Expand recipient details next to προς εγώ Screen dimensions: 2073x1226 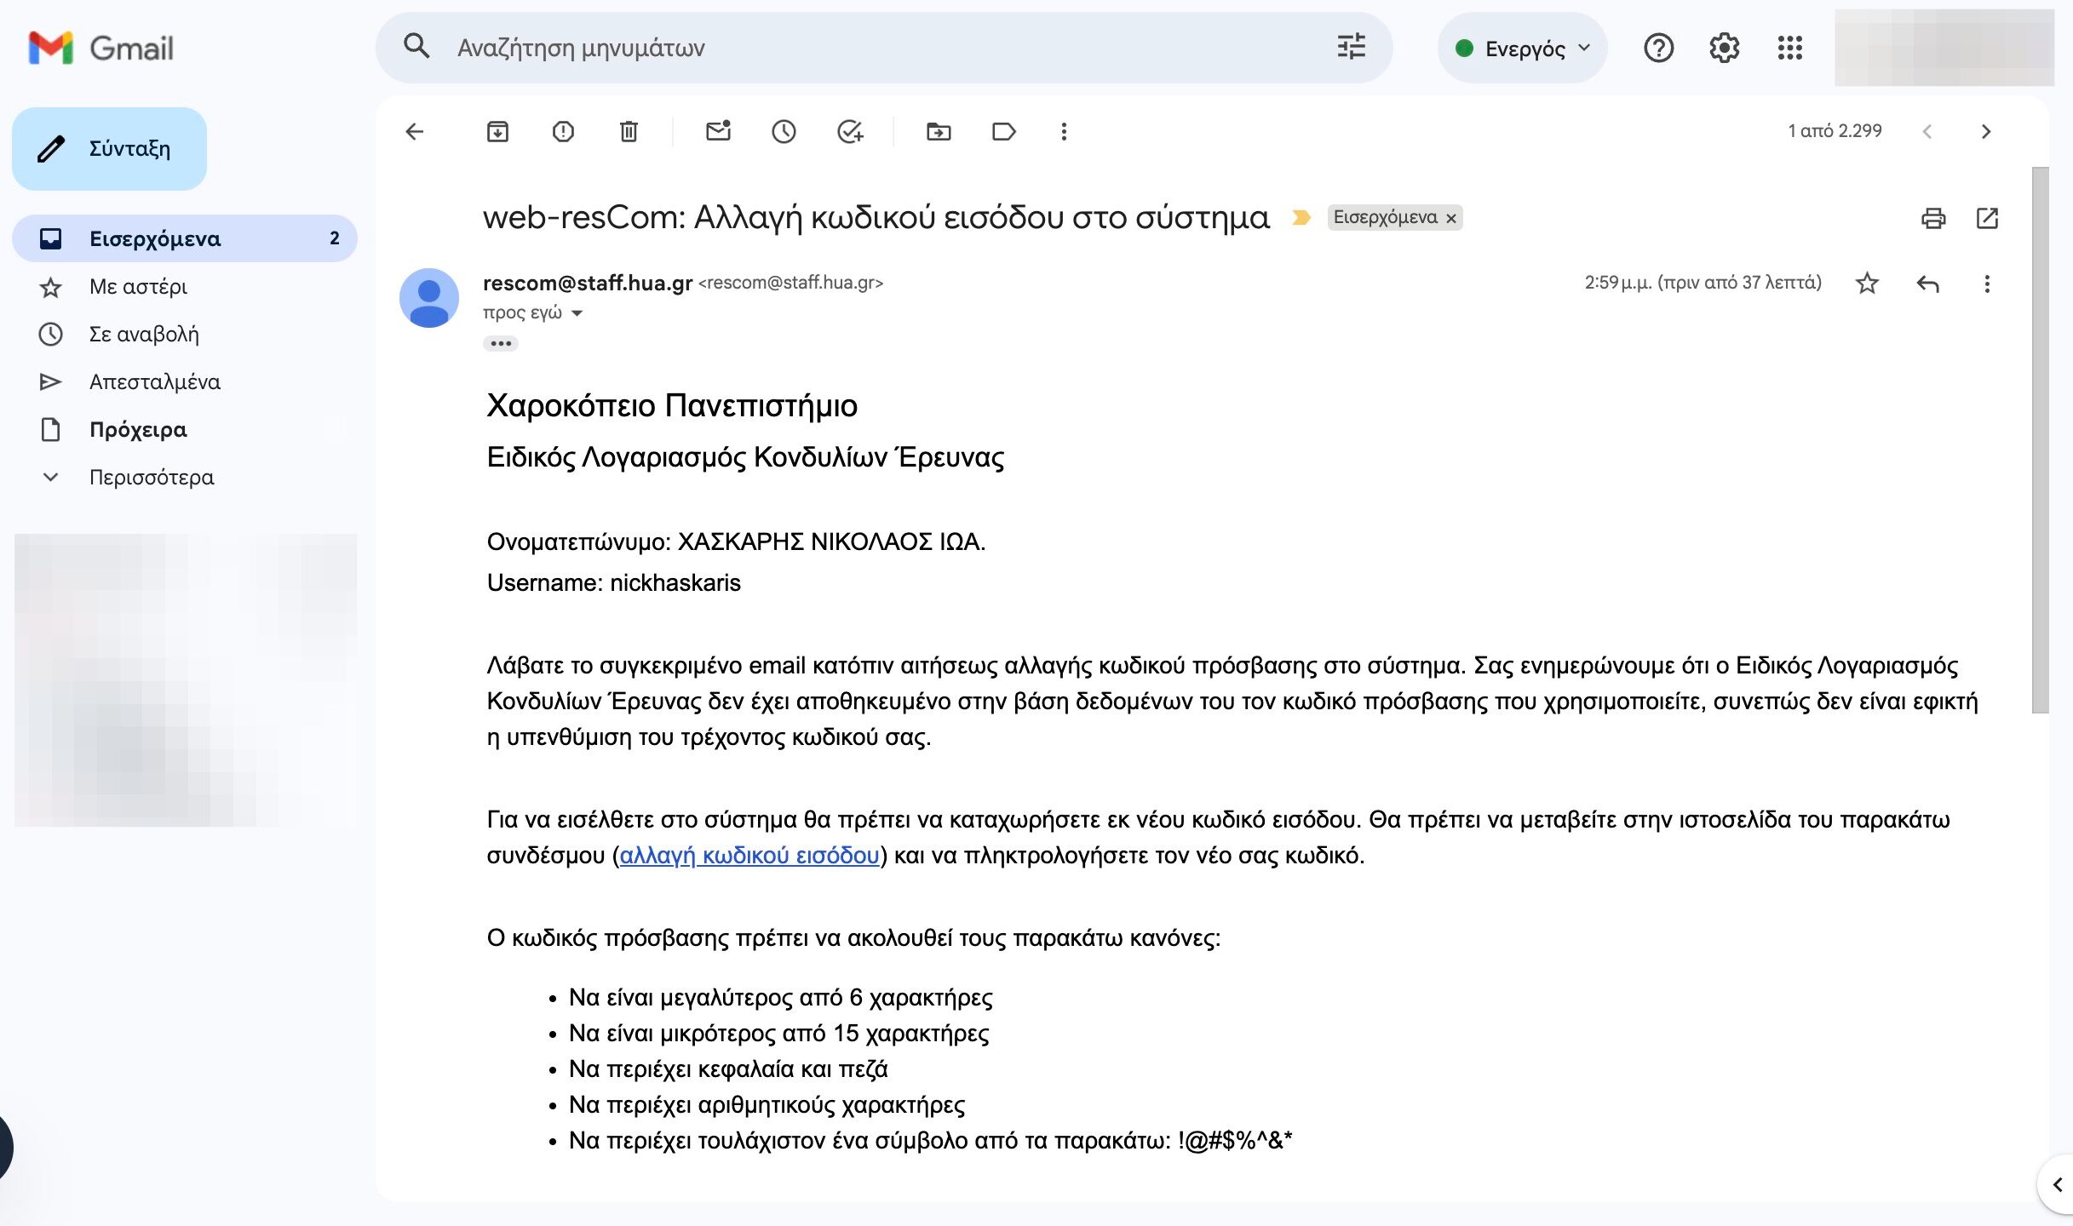tap(577, 313)
